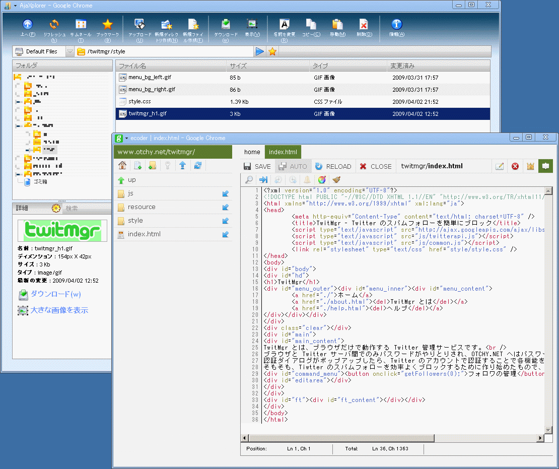Click SAVE in the ecoder editor
This screenshot has width=559, height=469.
click(257, 167)
